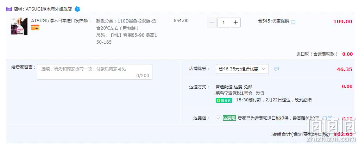Click the 省545:优惠促销 promotion text
The image size is (359, 145).
[x=273, y=21]
